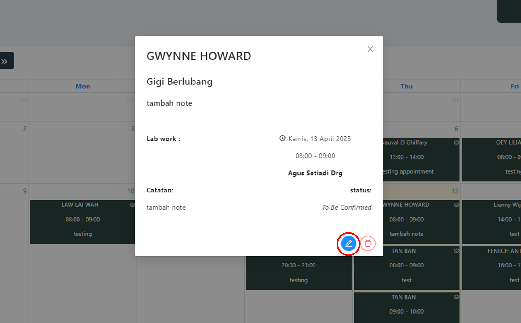Click day number 6 in calendar
Screen dimensions: 521x323
tap(457, 129)
